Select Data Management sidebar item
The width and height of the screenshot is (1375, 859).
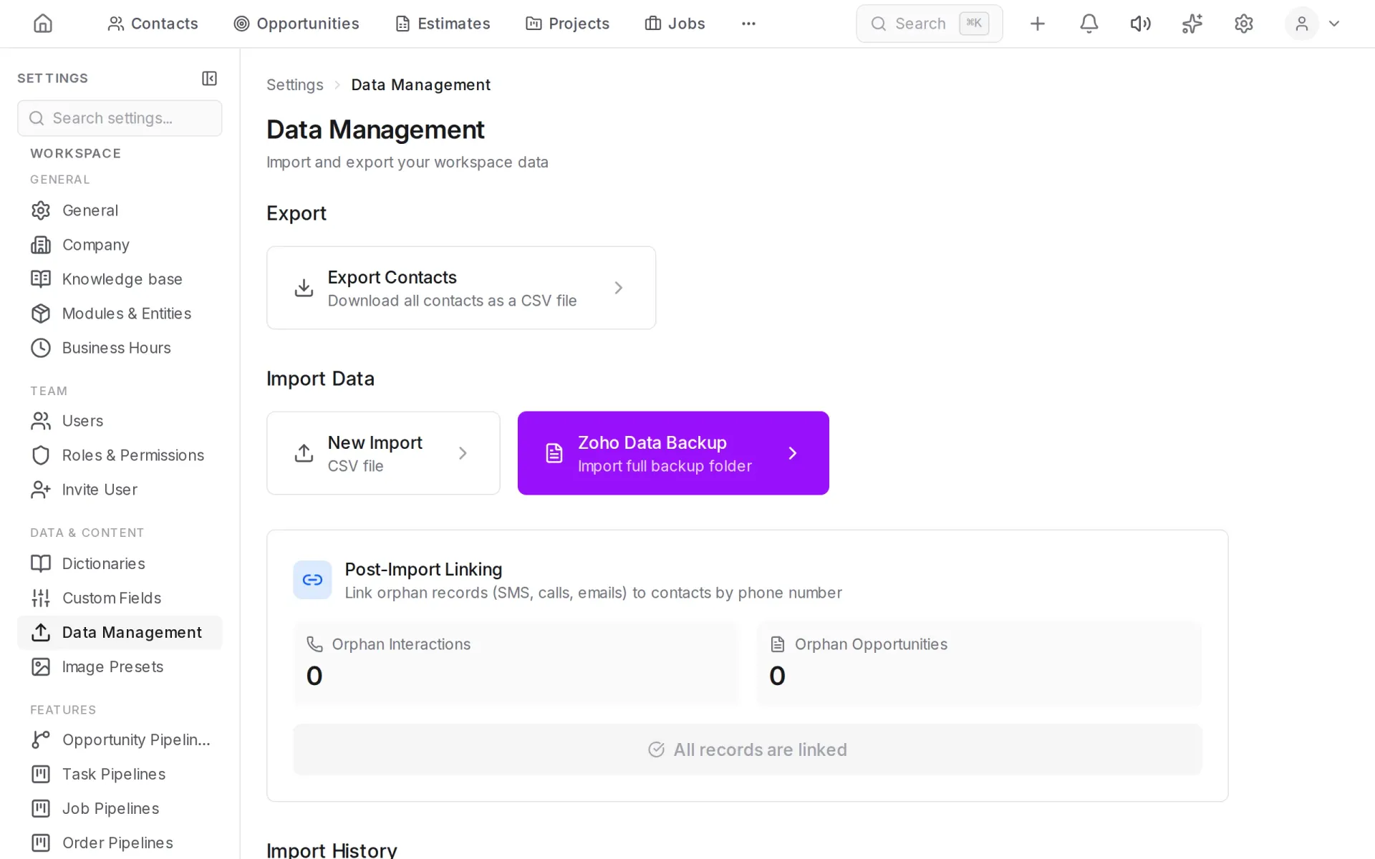click(x=120, y=633)
